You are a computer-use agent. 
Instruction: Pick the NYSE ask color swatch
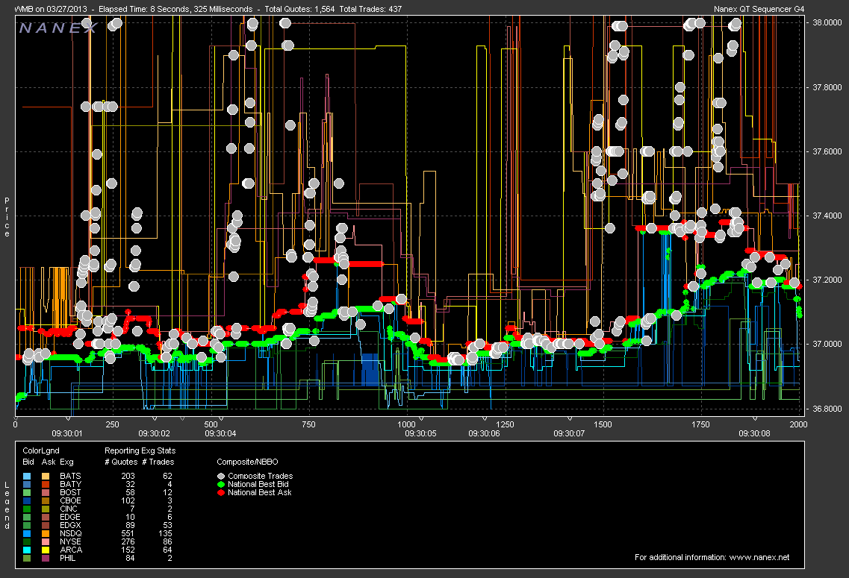[46, 541]
